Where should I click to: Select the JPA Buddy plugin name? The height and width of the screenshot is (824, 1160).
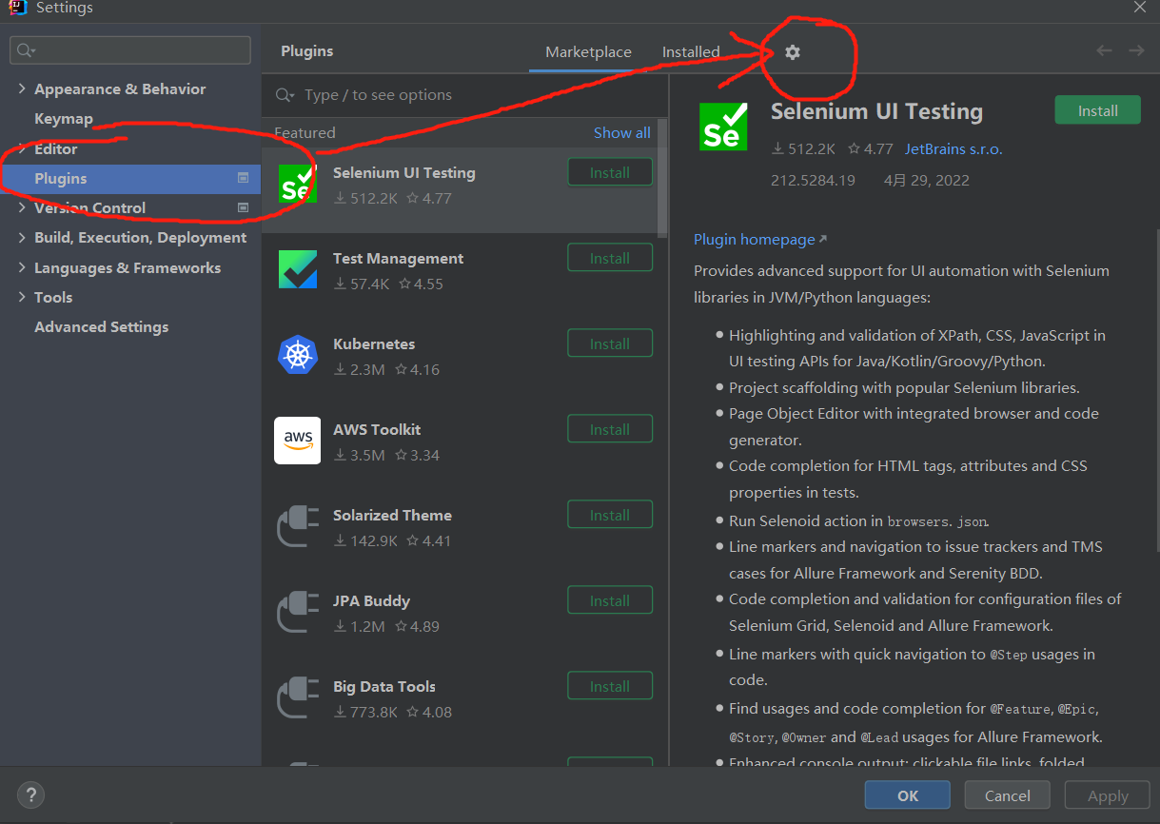tap(371, 600)
